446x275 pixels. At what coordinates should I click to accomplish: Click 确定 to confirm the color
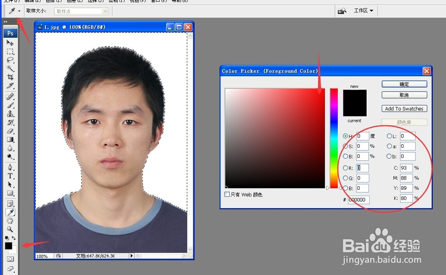point(404,84)
